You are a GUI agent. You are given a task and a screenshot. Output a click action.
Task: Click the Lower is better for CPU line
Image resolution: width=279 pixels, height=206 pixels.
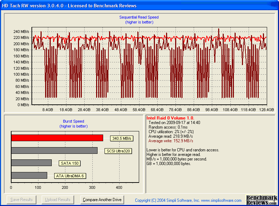point(183,150)
